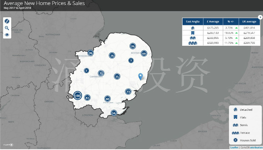This screenshot has width=263, height=150.
Task: Click the 56 cluster marker near London
Action: [x=114, y=113]
